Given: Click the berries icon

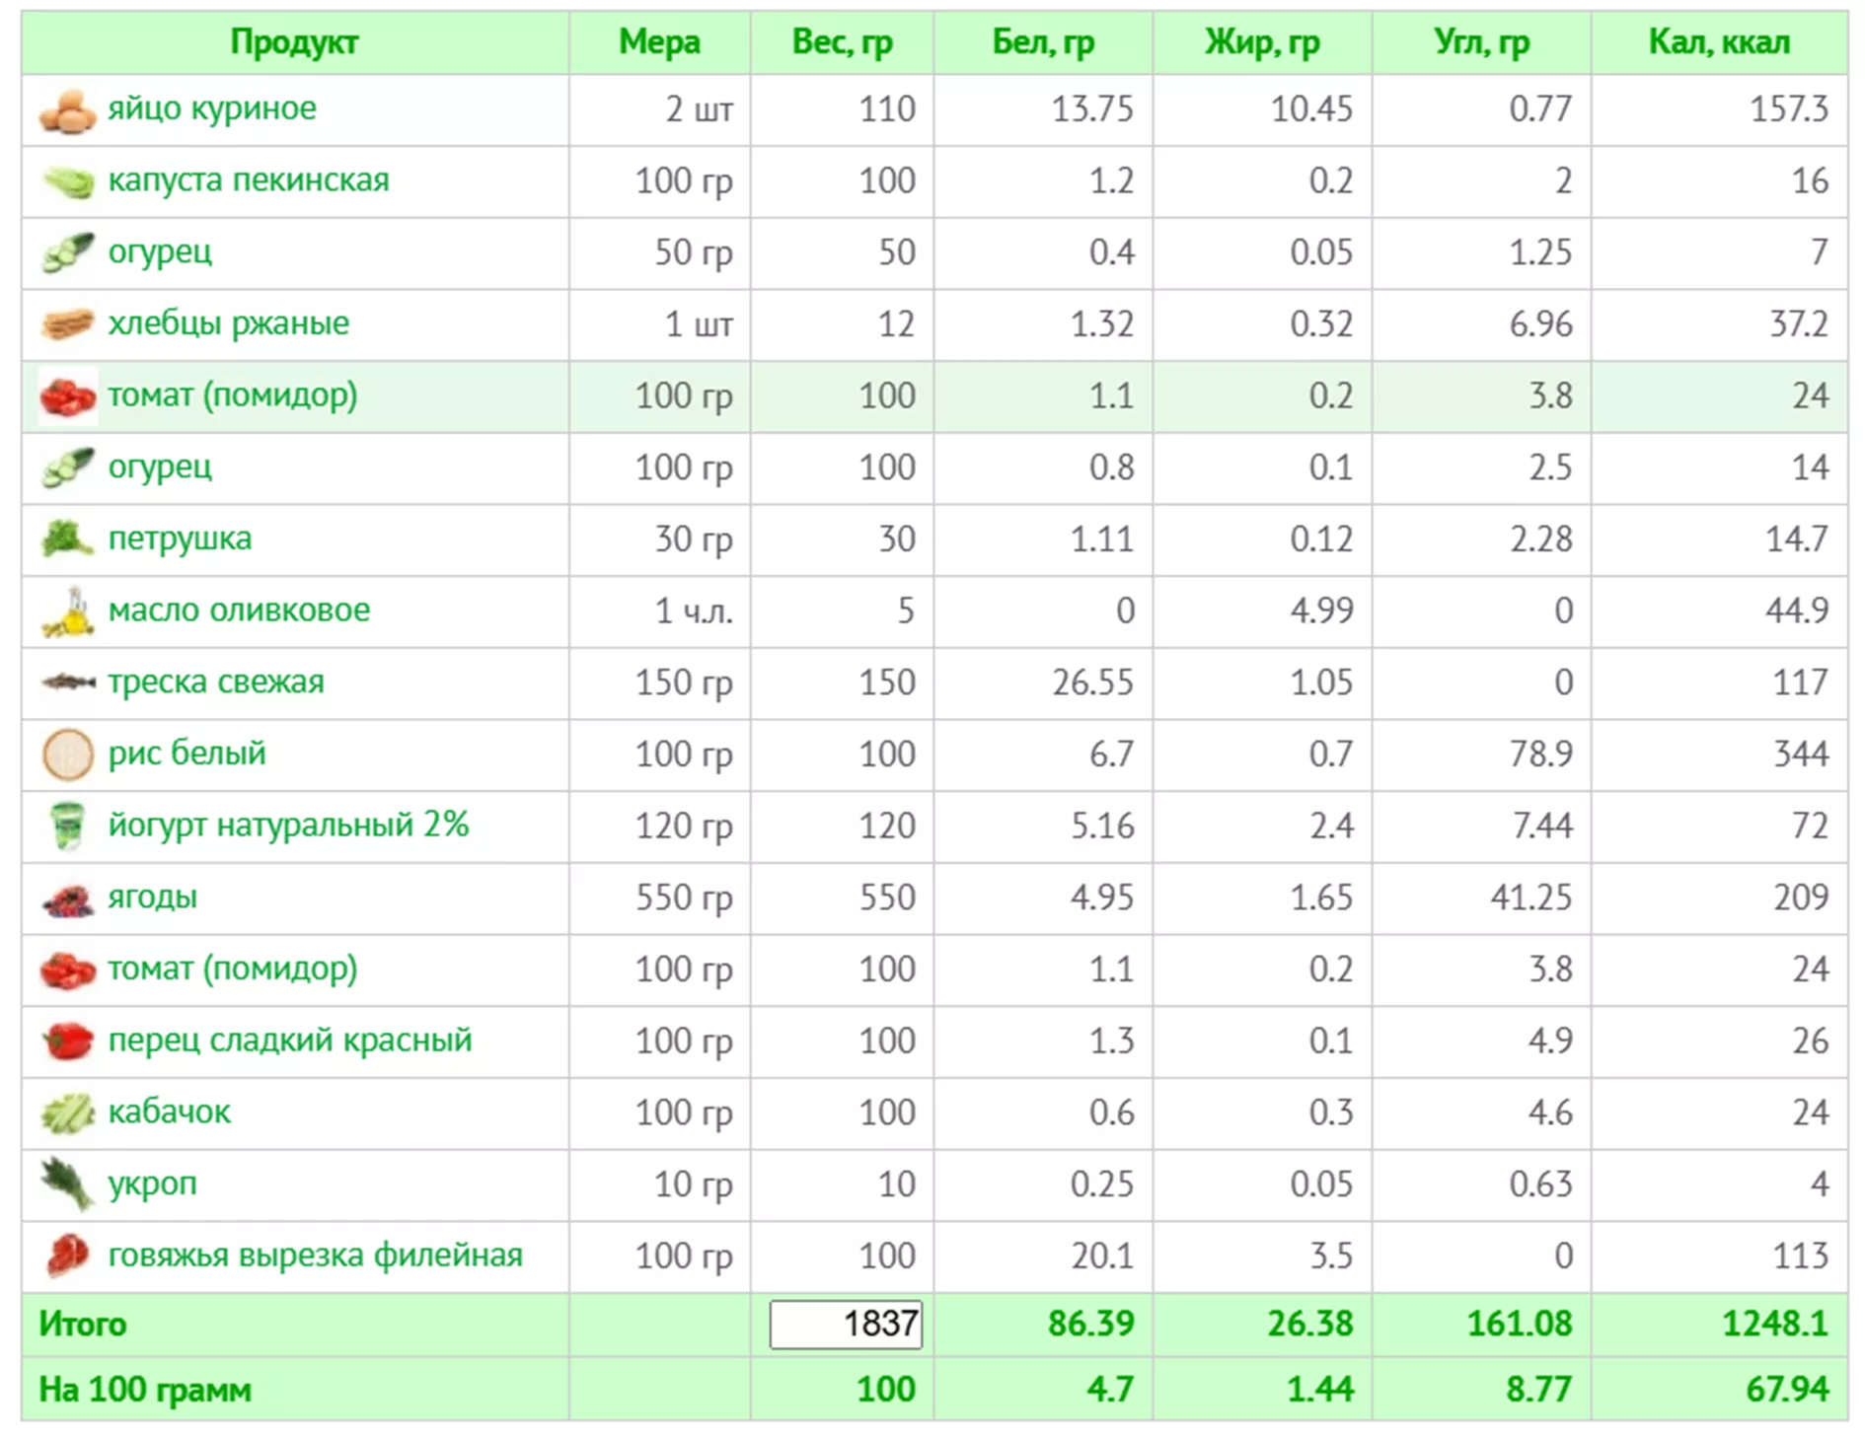Looking at the screenshot, I should (x=67, y=898).
